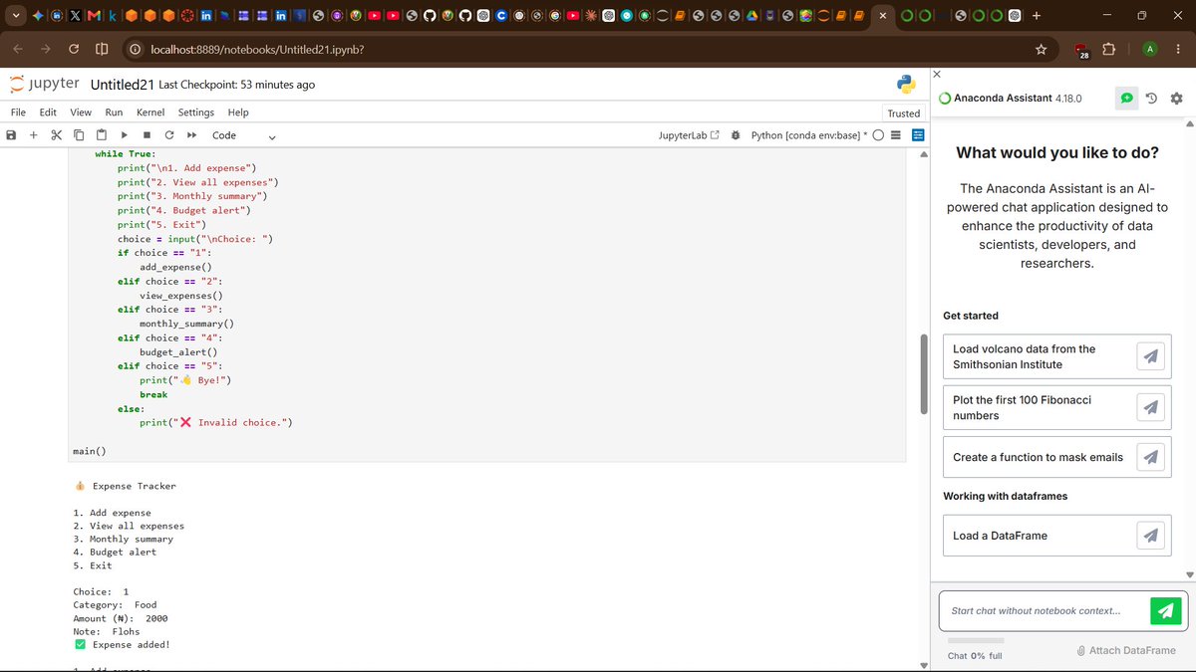Click the Trusted notebook button
This screenshot has height=672, width=1196.
[903, 112]
